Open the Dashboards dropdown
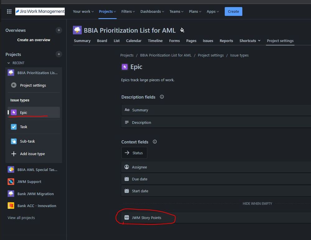This screenshot has width=311, height=240. [152, 12]
